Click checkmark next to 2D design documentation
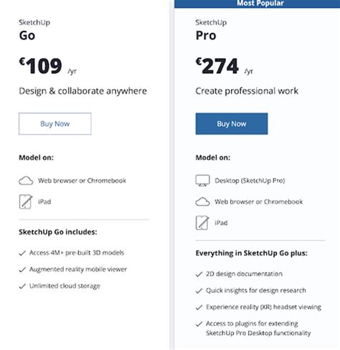Image resolution: width=340 pixels, height=350 pixels. [199, 274]
